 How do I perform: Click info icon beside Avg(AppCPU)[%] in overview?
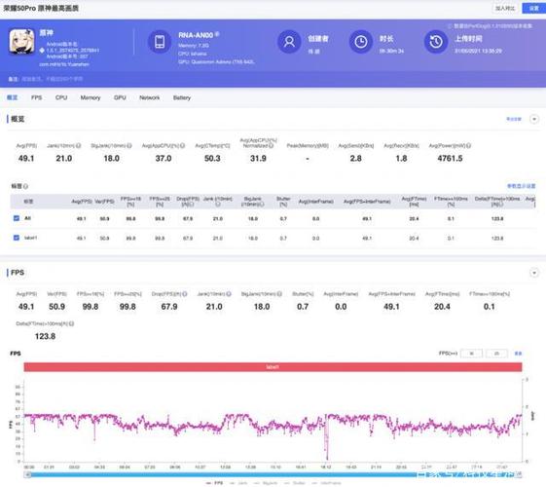click(x=182, y=145)
